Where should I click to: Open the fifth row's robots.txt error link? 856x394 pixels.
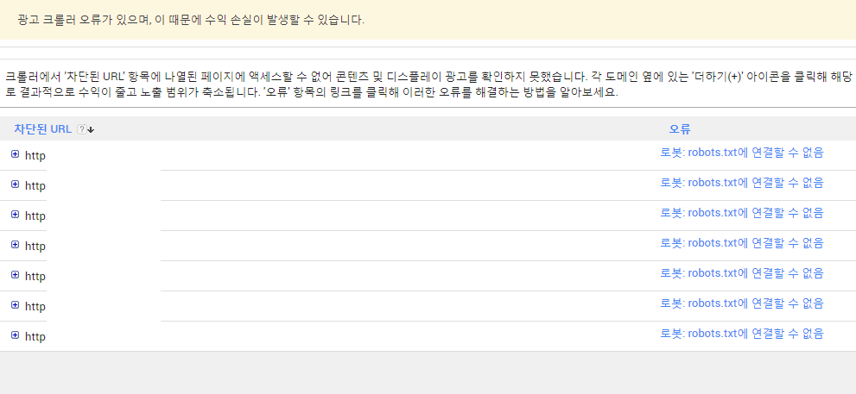click(742, 273)
